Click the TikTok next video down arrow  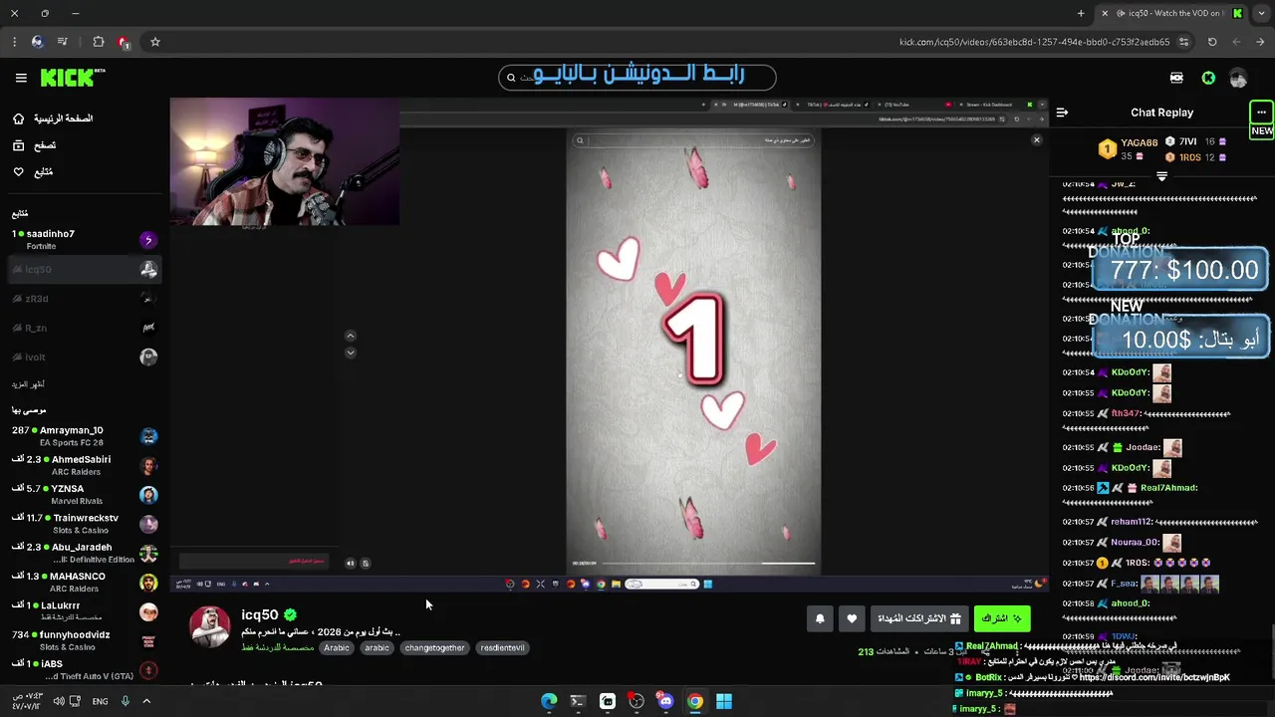coord(350,353)
